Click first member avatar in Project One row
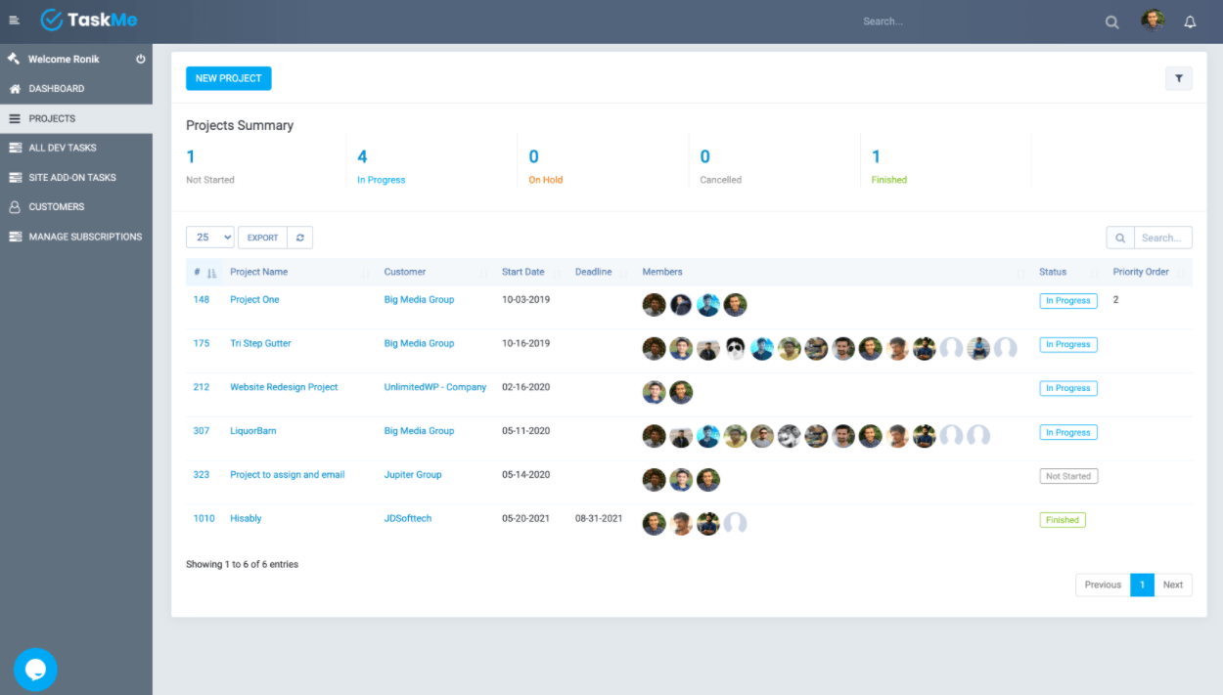The image size is (1223, 695). tap(655, 304)
